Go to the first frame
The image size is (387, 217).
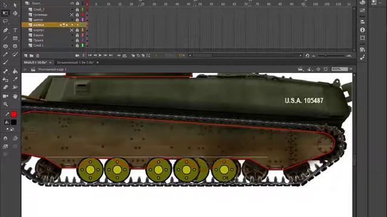tap(90, 55)
